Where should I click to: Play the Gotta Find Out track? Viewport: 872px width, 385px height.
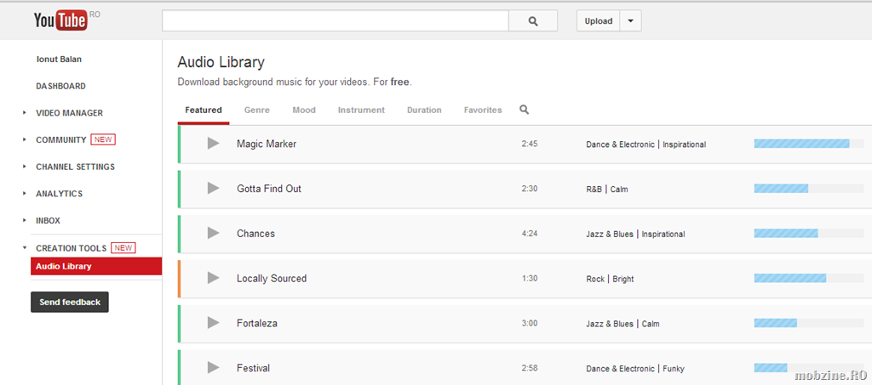tap(214, 188)
